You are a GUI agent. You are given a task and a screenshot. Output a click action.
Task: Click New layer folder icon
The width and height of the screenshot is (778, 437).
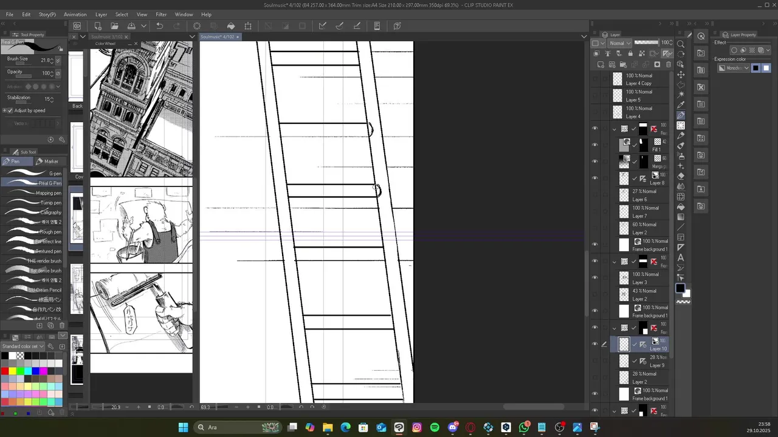(623, 64)
